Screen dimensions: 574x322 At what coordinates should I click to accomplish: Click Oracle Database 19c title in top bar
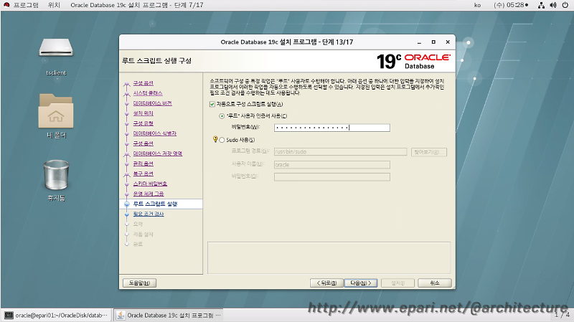[137, 5]
